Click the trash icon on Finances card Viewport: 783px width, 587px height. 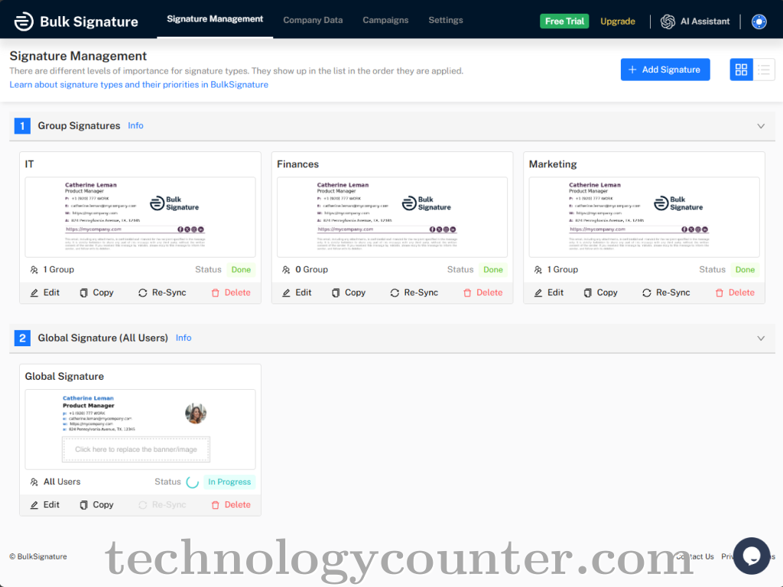467,293
